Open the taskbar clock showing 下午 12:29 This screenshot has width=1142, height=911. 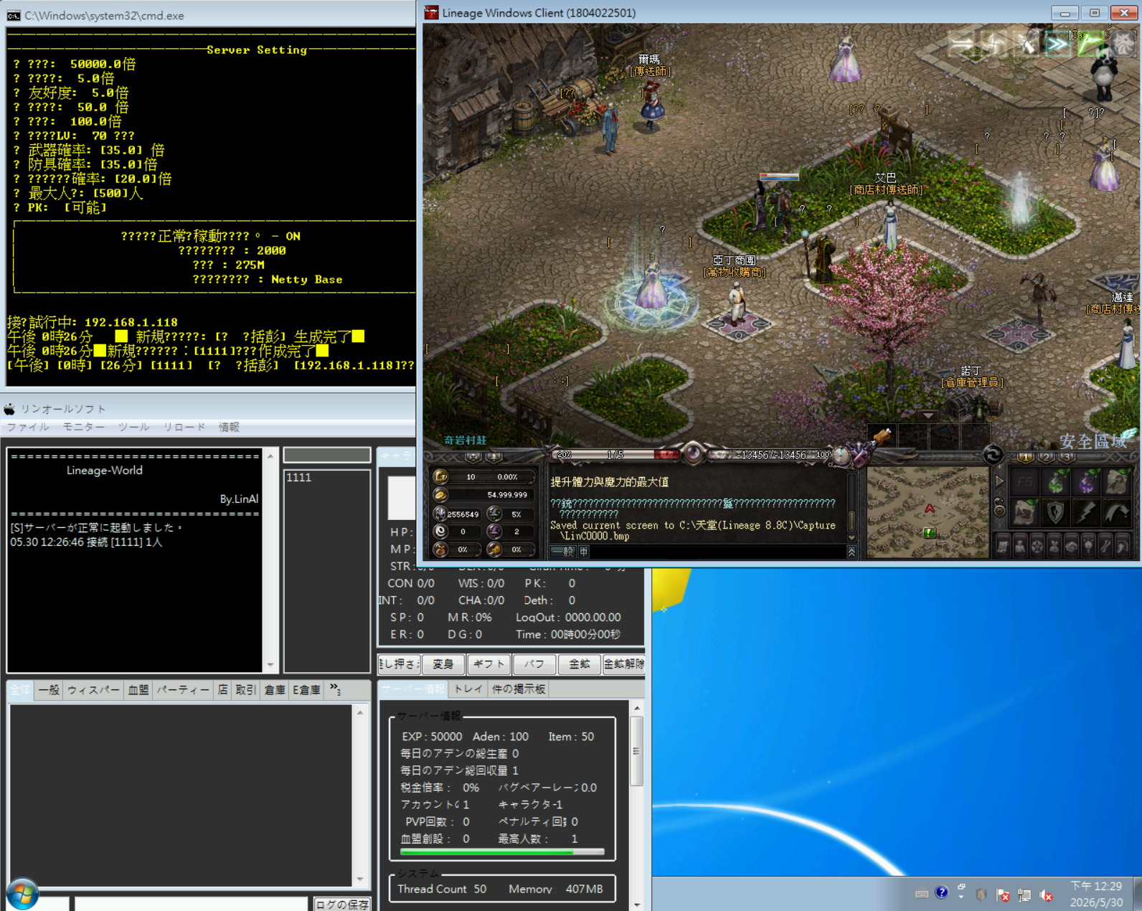1096,894
